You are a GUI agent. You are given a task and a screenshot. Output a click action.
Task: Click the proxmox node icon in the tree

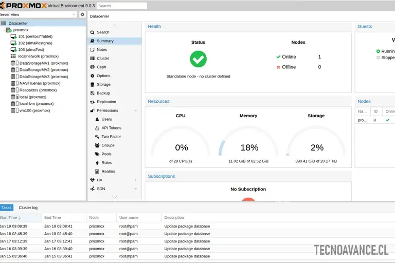pos(9,30)
